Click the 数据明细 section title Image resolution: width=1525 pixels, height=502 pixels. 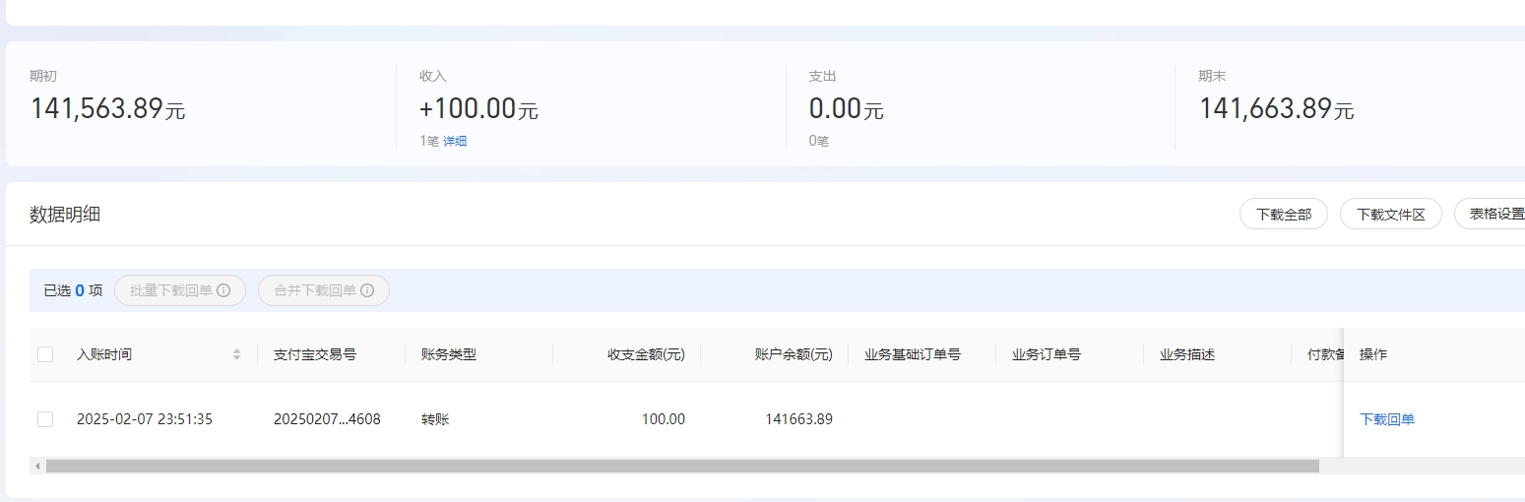(65, 215)
